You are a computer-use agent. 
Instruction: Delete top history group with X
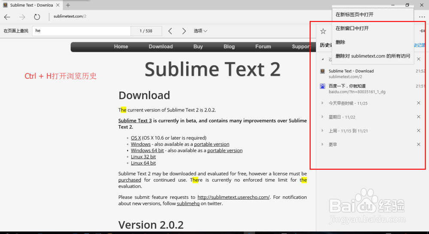pos(419,59)
